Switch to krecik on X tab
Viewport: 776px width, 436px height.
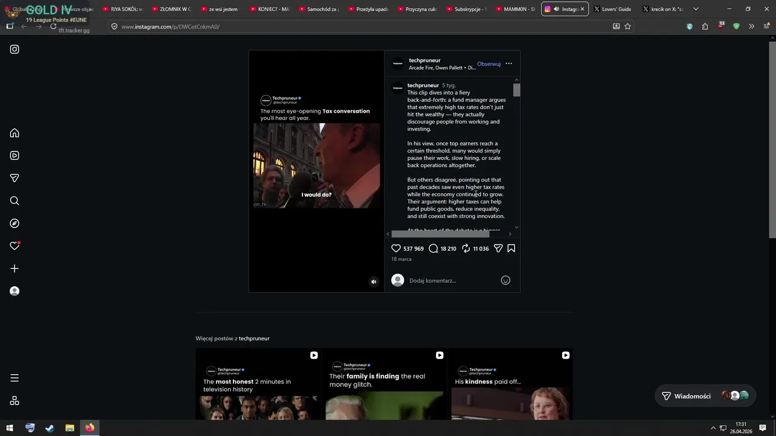point(663,9)
